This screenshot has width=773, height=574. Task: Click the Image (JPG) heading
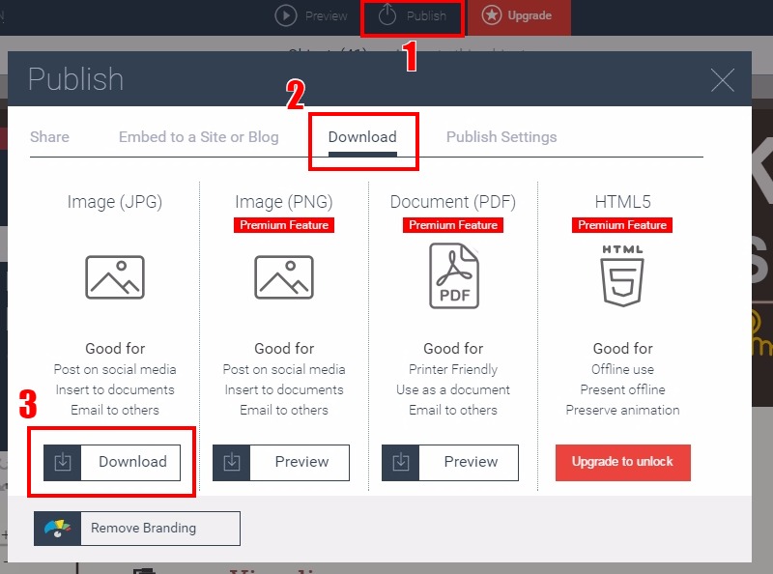115,202
